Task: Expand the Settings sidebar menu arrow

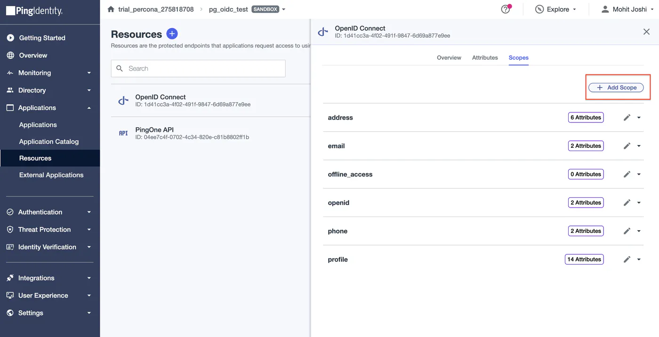Action: 89,313
